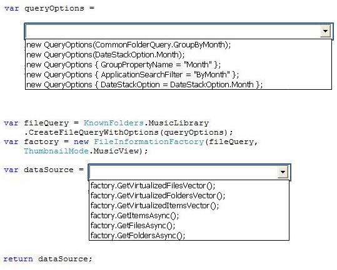Pick factory.GetFoldersAsync() option
337x270 pixels.
(x=189, y=235)
